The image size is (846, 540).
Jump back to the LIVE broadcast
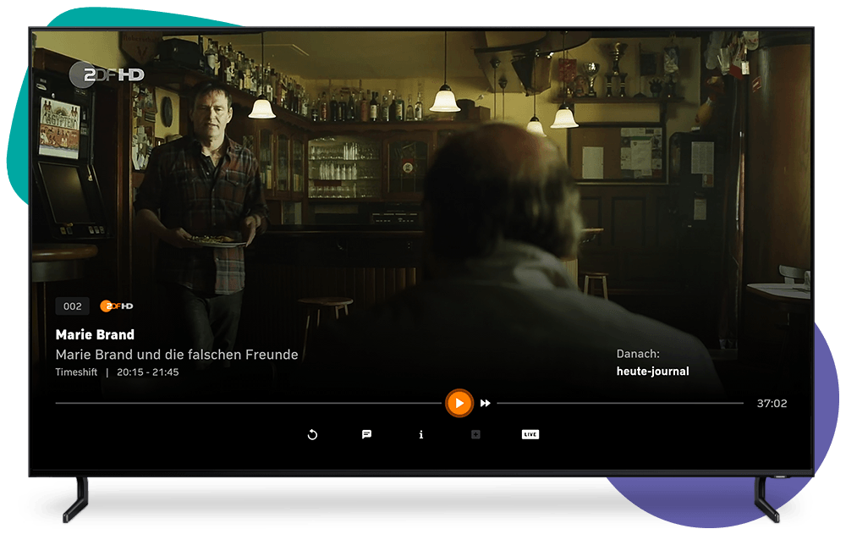(529, 434)
